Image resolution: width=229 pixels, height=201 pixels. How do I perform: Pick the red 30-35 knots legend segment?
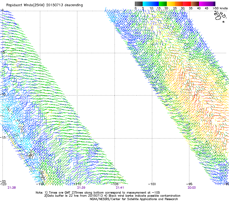pyautogui.click(x=187, y=4)
